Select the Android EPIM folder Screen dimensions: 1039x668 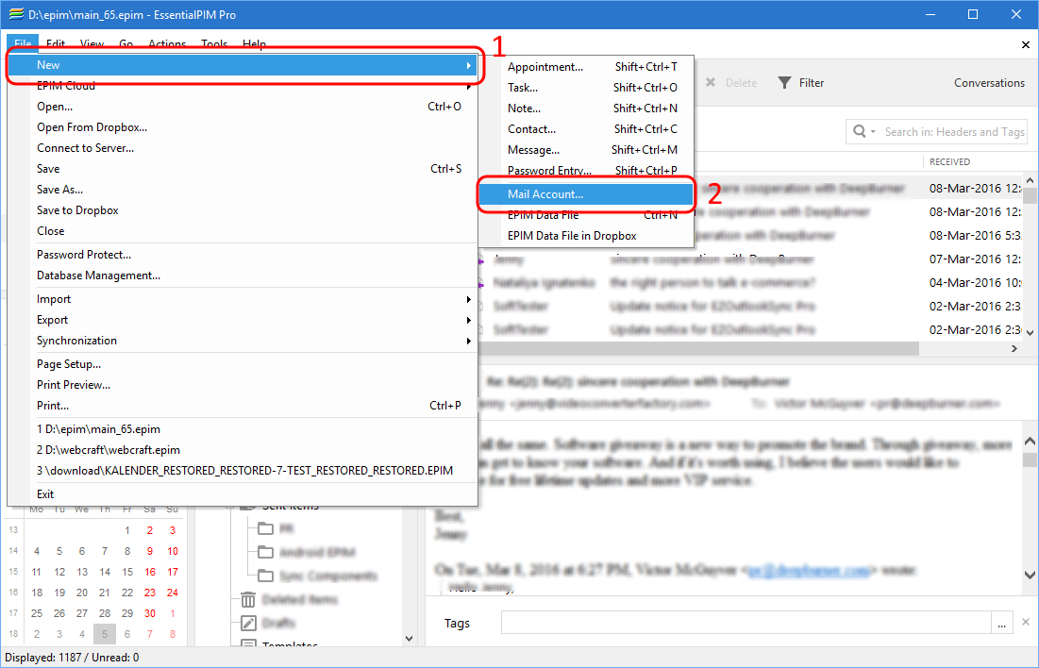tap(307, 552)
